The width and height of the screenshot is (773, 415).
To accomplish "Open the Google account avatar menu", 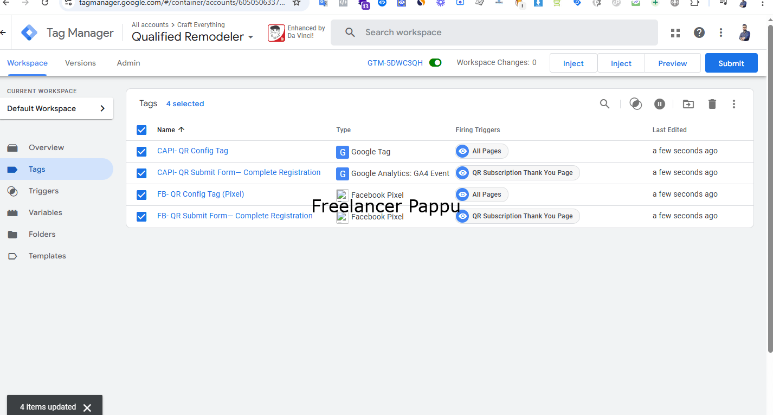I will tap(745, 33).
